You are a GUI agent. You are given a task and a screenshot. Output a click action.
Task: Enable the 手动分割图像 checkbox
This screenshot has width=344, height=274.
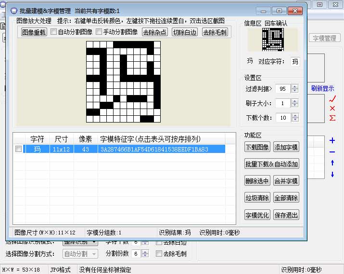pos(99,32)
